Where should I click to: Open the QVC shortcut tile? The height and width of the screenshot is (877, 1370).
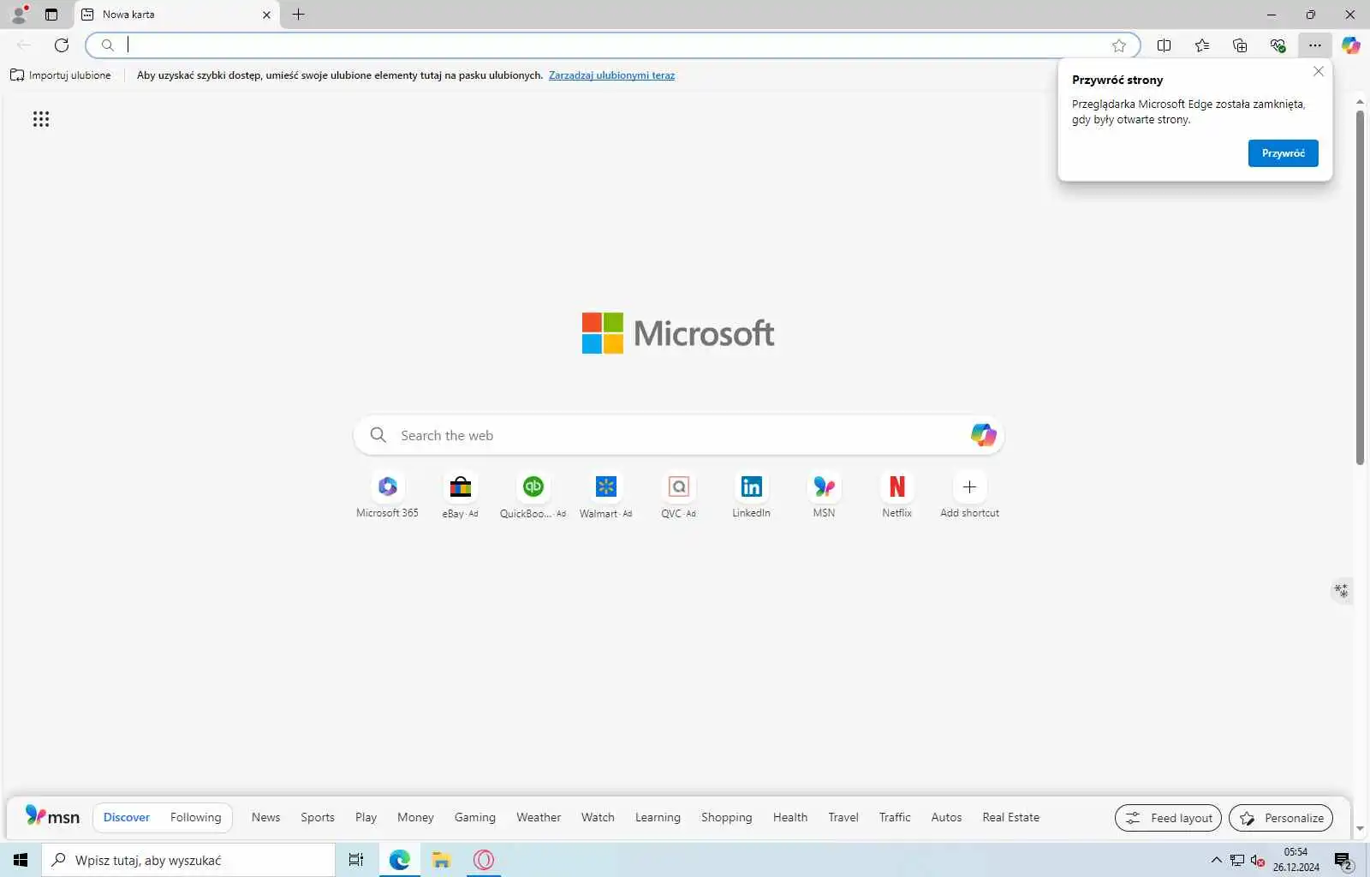point(678,496)
